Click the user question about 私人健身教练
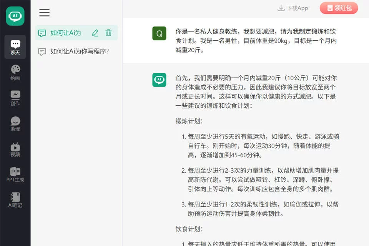The width and height of the screenshot is (369, 246). click(256, 41)
